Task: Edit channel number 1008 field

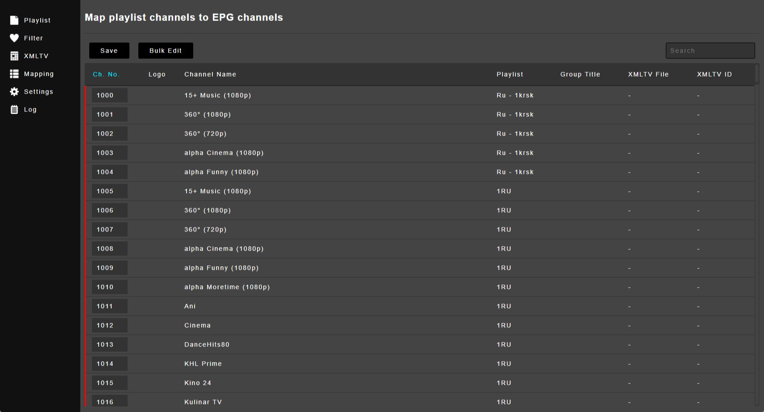Action: tap(109, 249)
